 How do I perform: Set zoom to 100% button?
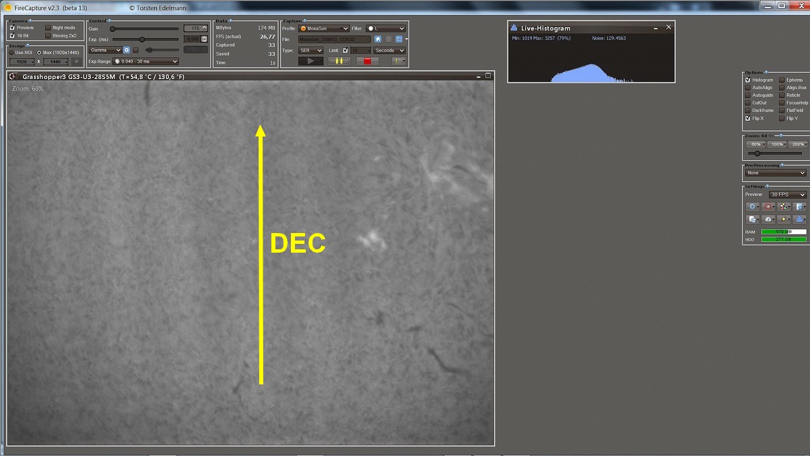[777, 145]
